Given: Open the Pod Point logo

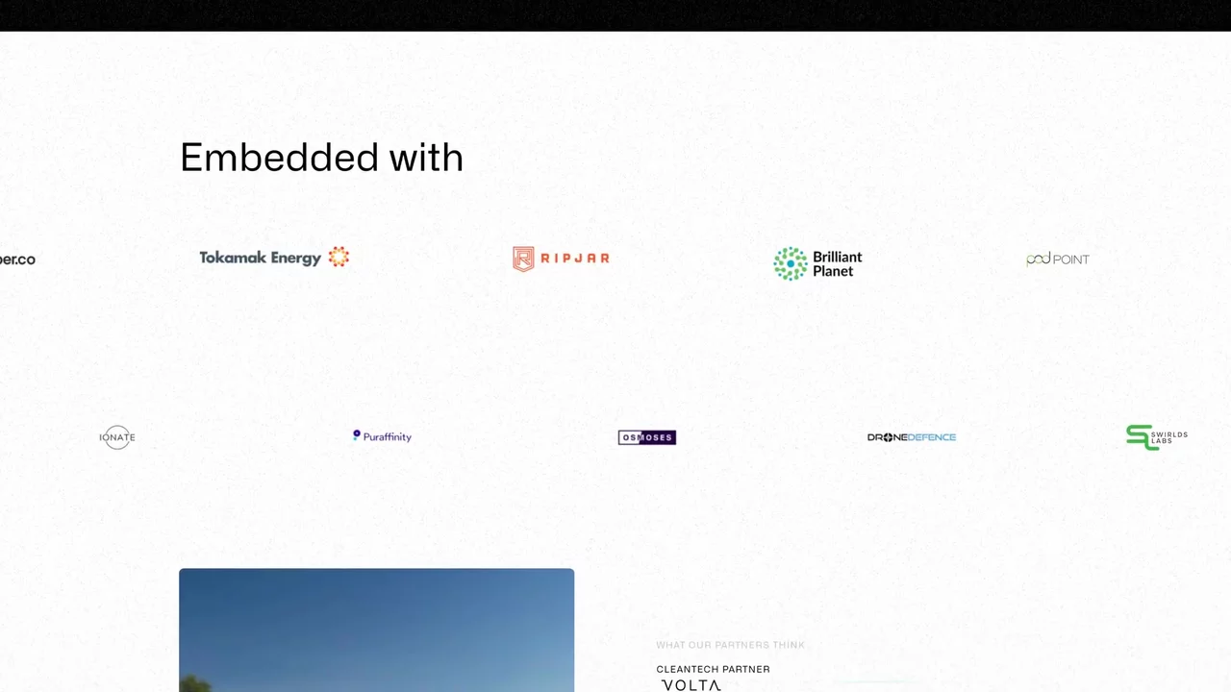Looking at the screenshot, I should (x=1058, y=259).
